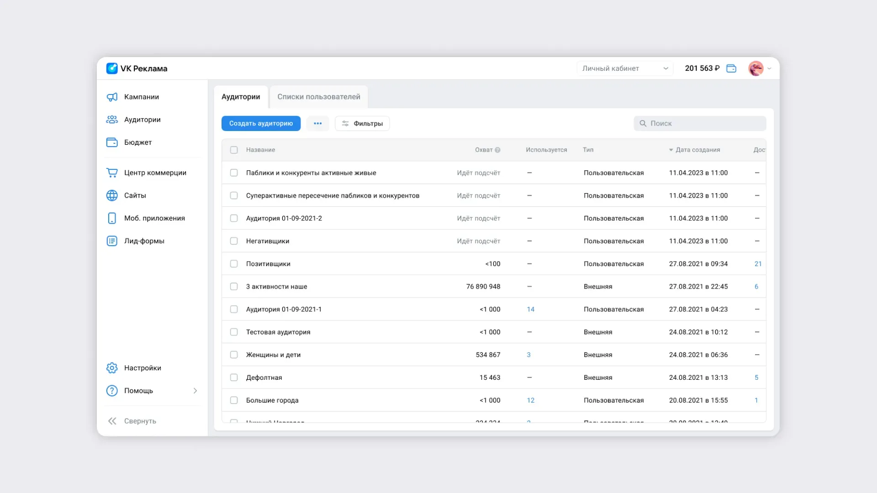Click the Создать аудиторию button
This screenshot has height=493, width=877.
[x=261, y=123]
